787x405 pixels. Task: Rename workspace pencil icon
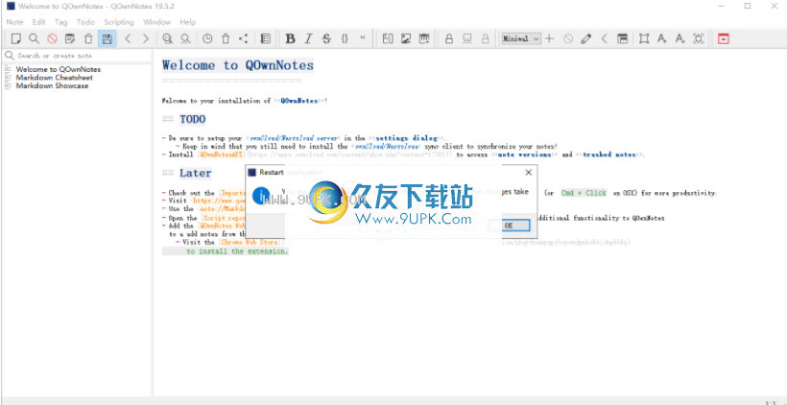[585, 38]
